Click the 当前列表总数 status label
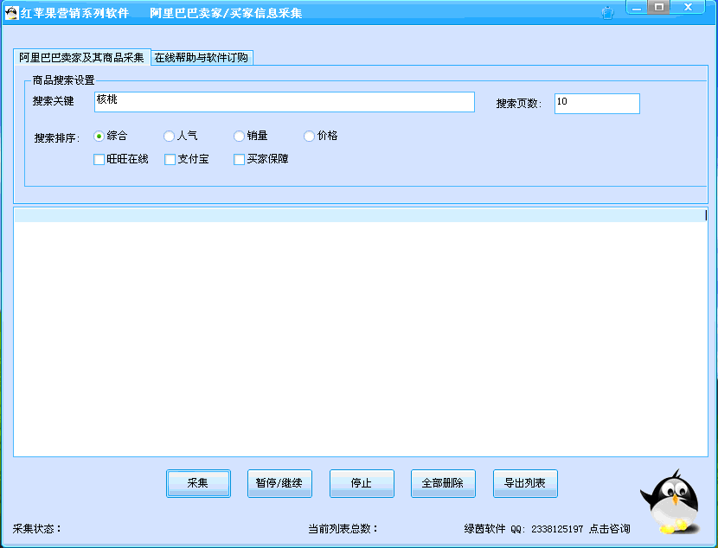The width and height of the screenshot is (718, 548). pyautogui.click(x=343, y=529)
